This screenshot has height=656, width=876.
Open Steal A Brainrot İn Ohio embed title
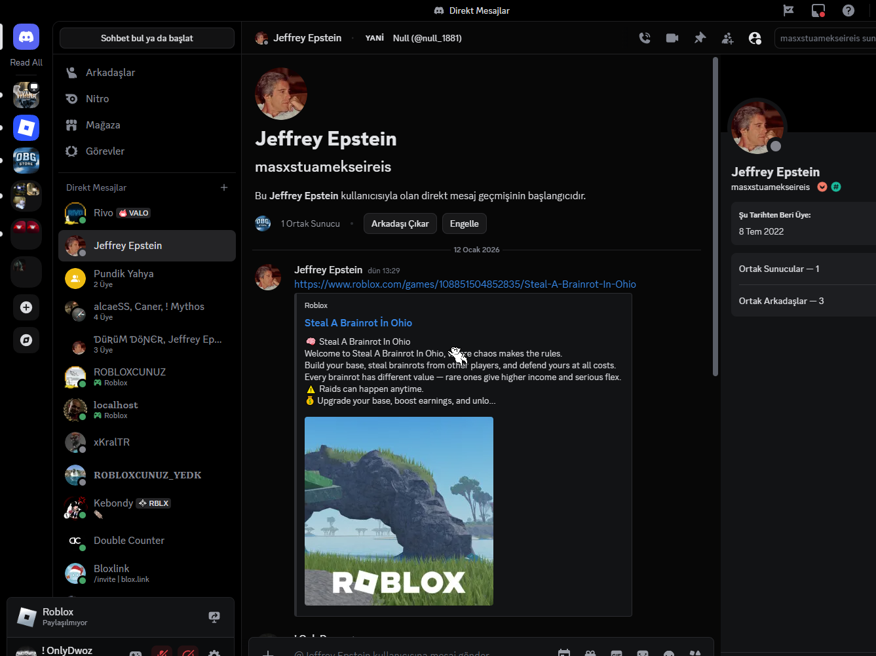point(358,322)
